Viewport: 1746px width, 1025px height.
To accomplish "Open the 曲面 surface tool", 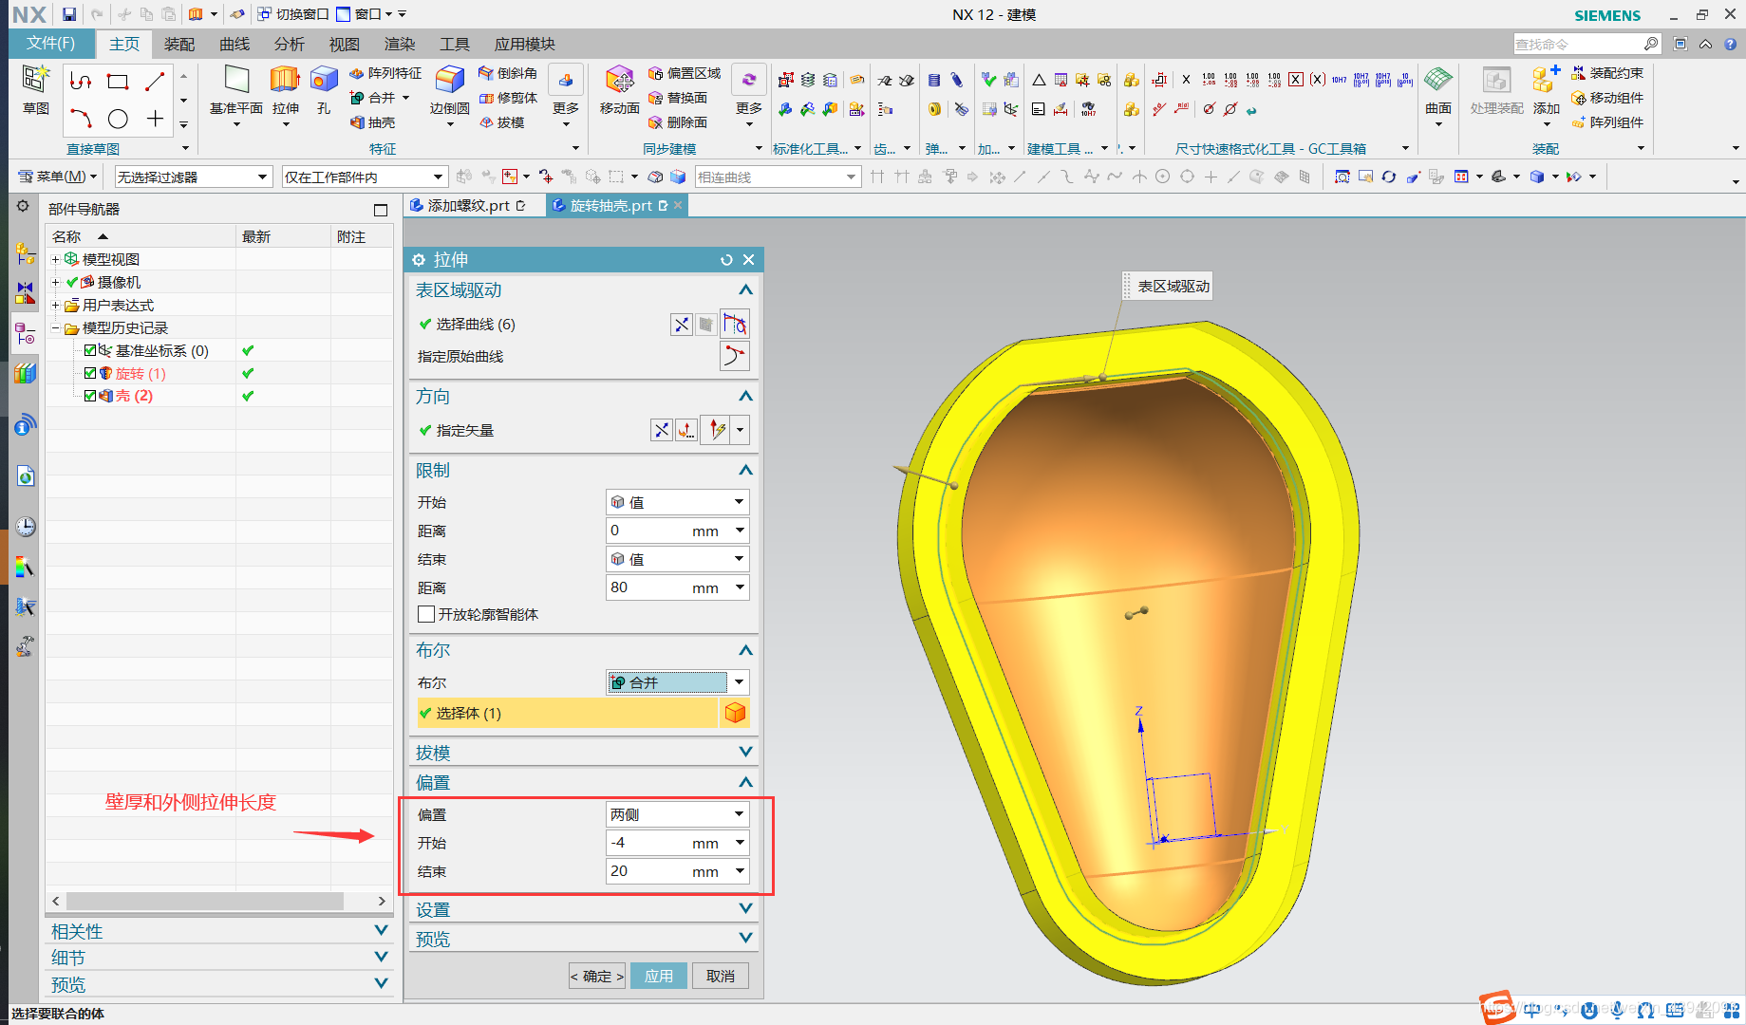I will point(1438,91).
